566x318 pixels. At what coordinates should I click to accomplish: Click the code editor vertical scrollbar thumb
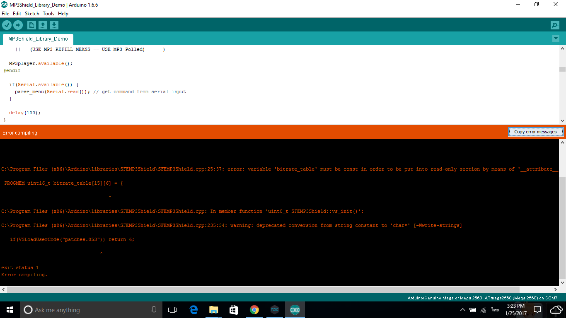pos(562,70)
